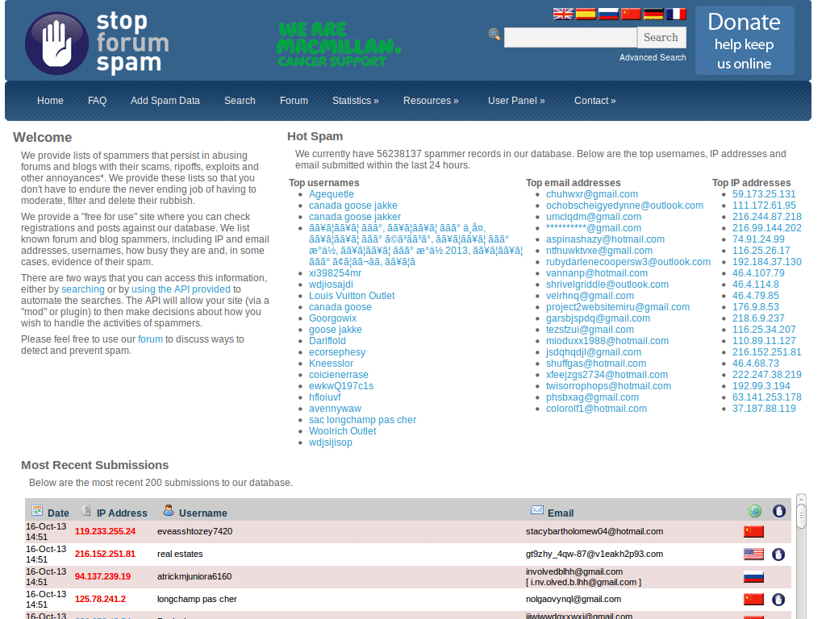Screen dimensions: 826x619
Task: Focus the header search text field
Action: 570,37
